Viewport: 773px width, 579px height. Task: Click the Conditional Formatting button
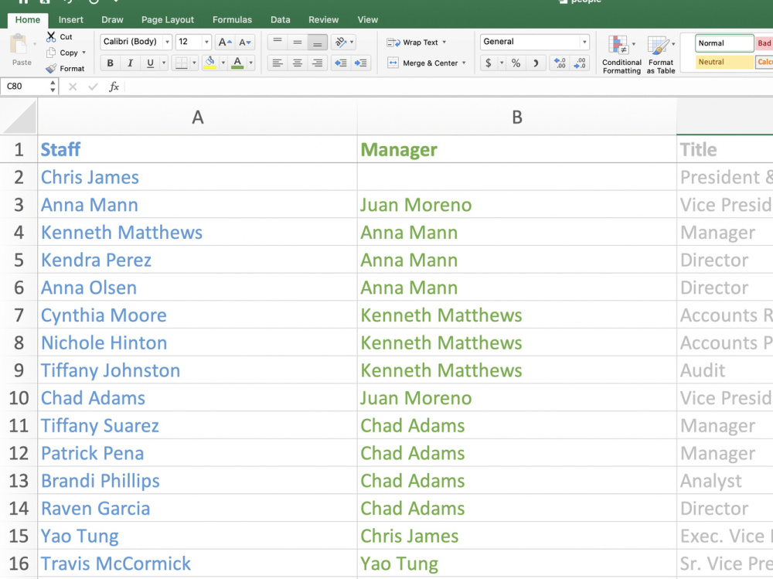click(x=621, y=55)
